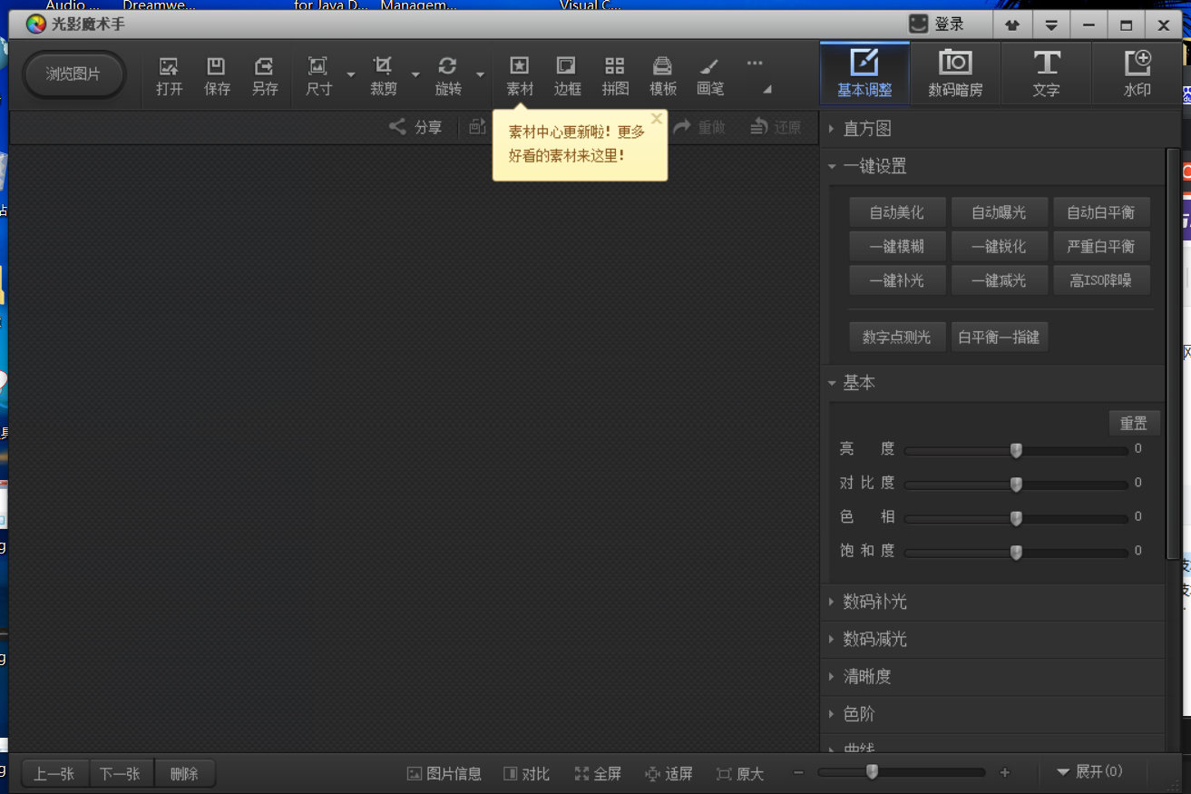Select the 边框 border tool

click(567, 76)
